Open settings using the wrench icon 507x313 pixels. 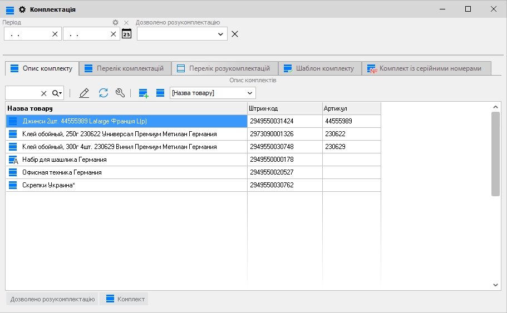120,93
